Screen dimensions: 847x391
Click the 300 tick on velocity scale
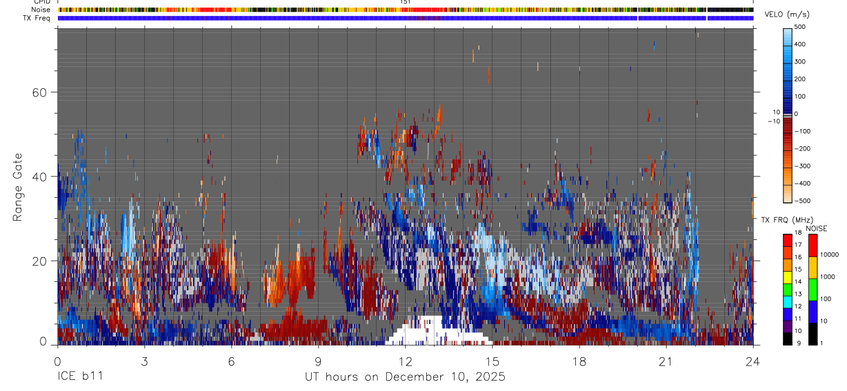[x=801, y=61]
